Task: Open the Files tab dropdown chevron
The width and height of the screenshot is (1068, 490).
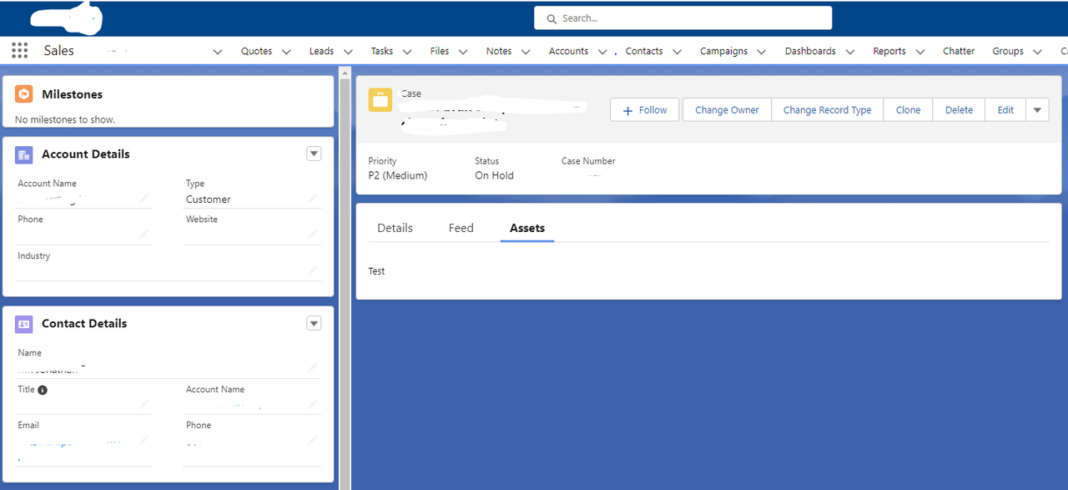Action: [463, 52]
